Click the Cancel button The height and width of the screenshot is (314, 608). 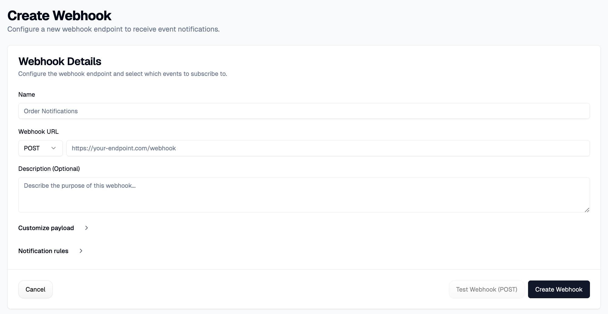[35, 289]
